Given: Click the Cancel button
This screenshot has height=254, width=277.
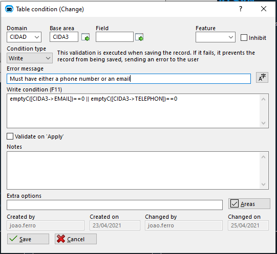Looking at the screenshot, I should tap(76, 239).
